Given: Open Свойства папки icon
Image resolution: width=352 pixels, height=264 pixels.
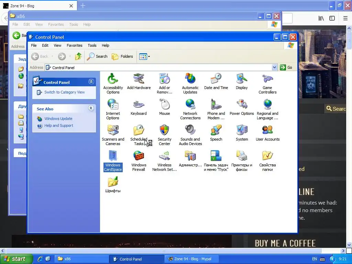Looking at the screenshot, I should [267, 161].
